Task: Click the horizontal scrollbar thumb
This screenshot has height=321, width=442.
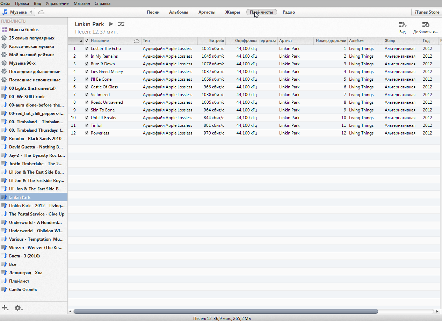Action: click(226, 311)
